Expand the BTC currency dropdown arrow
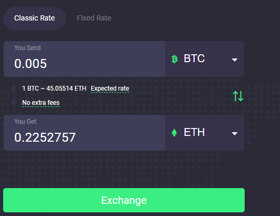The width and height of the screenshot is (280, 216). 235,60
